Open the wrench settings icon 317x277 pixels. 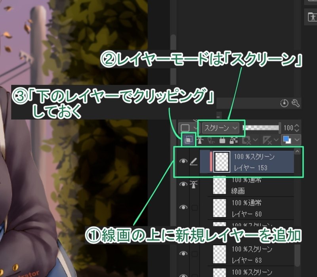tap(296, 103)
